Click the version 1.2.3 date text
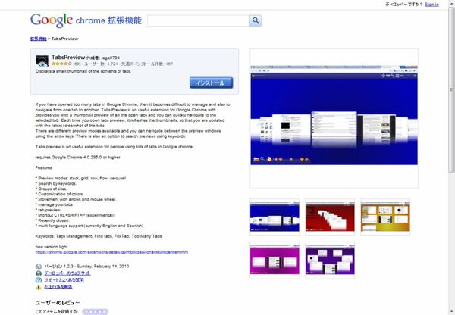This screenshot has width=455, height=315. pos(86,266)
